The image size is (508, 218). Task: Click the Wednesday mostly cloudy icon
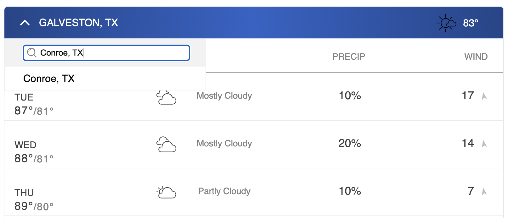[x=166, y=144]
